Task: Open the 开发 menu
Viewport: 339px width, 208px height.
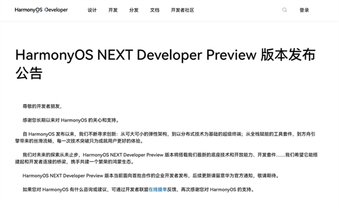Action: [x=113, y=10]
